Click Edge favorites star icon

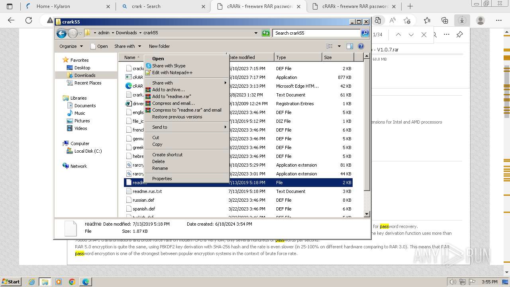point(427,20)
